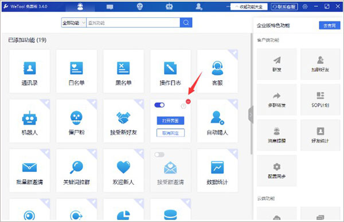Screen dimensions: 344x222
Task: Click the 打开界面 button
Action: tap(170, 121)
